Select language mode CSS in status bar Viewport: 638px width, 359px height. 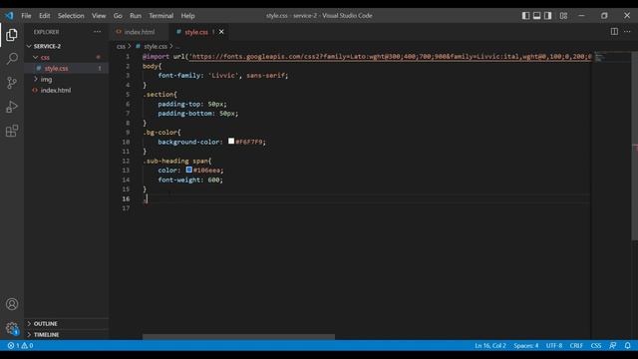coord(596,346)
